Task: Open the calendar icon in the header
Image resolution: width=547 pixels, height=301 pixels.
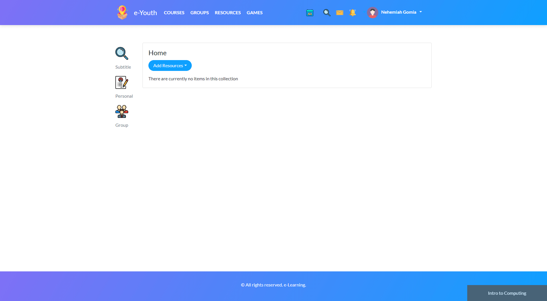Action: click(310, 13)
